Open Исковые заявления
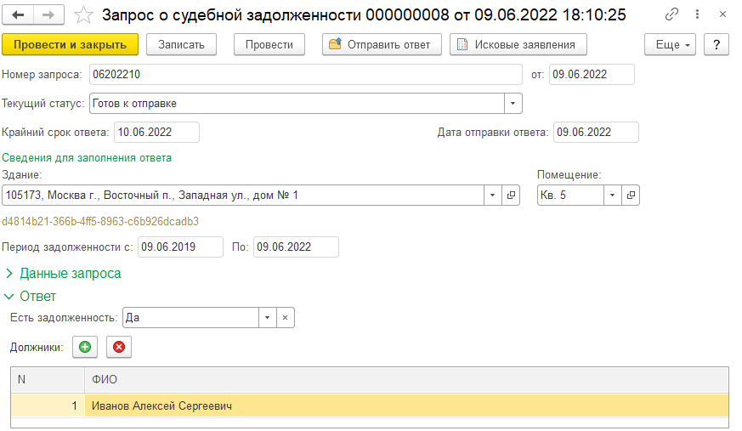Image resolution: width=742 pixels, height=431 pixels. 517,45
